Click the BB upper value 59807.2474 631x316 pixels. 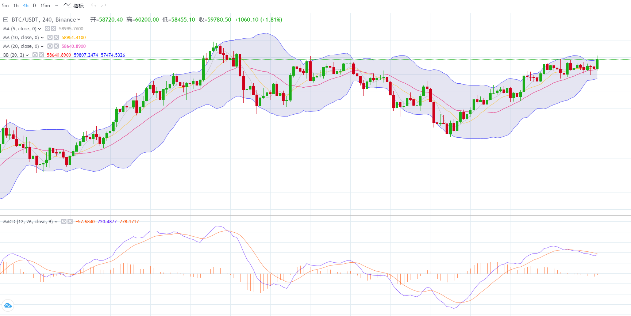86,55
